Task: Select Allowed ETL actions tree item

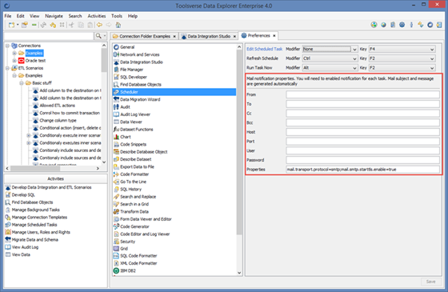Action: click(57, 106)
